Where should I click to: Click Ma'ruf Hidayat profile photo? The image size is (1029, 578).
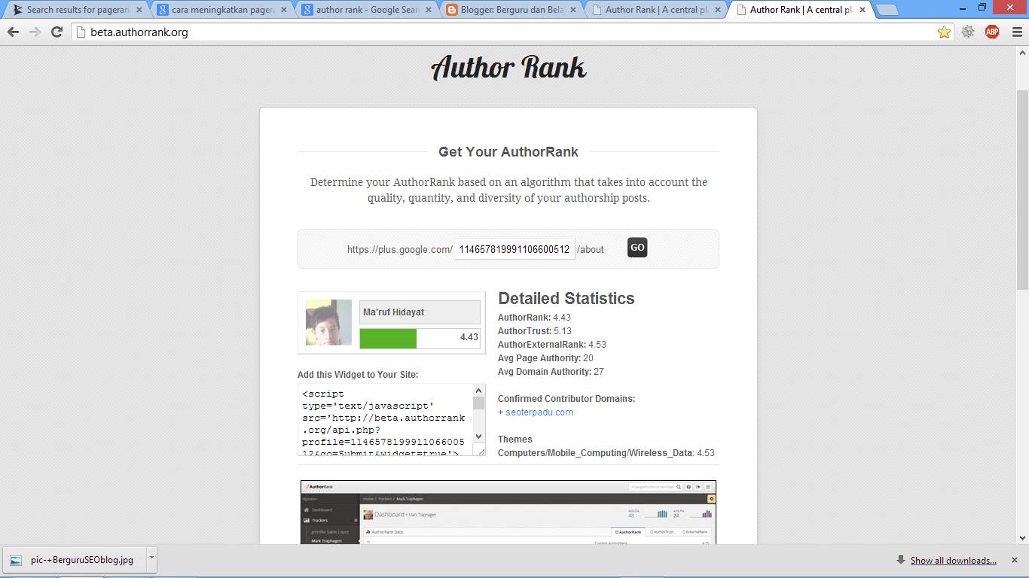[328, 323]
